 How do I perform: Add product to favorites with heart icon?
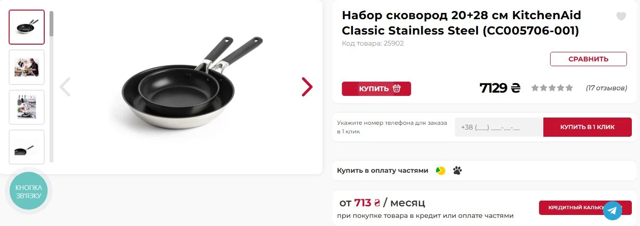click(x=621, y=16)
